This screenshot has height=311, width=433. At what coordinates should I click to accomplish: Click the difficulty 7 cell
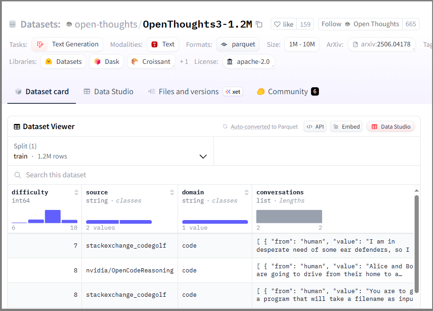45,246
